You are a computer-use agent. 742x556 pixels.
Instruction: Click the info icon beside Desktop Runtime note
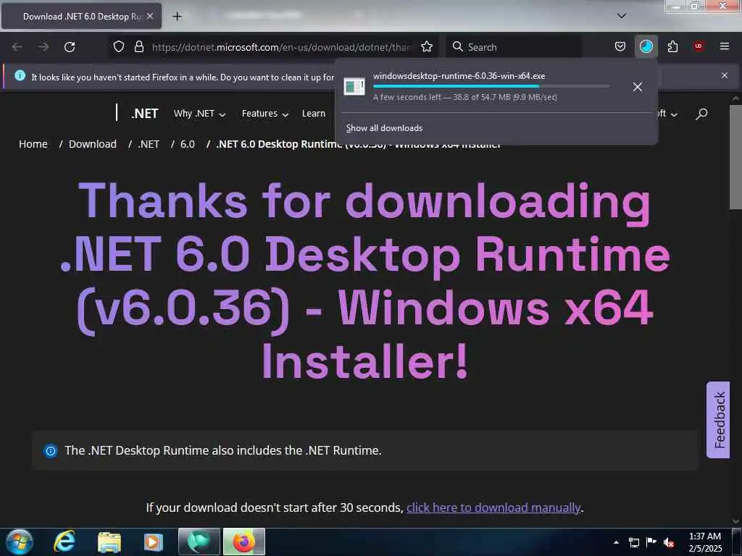tap(51, 451)
